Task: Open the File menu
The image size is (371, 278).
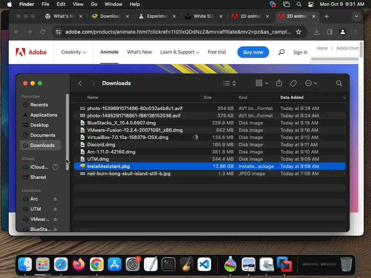Action: click(x=45, y=4)
